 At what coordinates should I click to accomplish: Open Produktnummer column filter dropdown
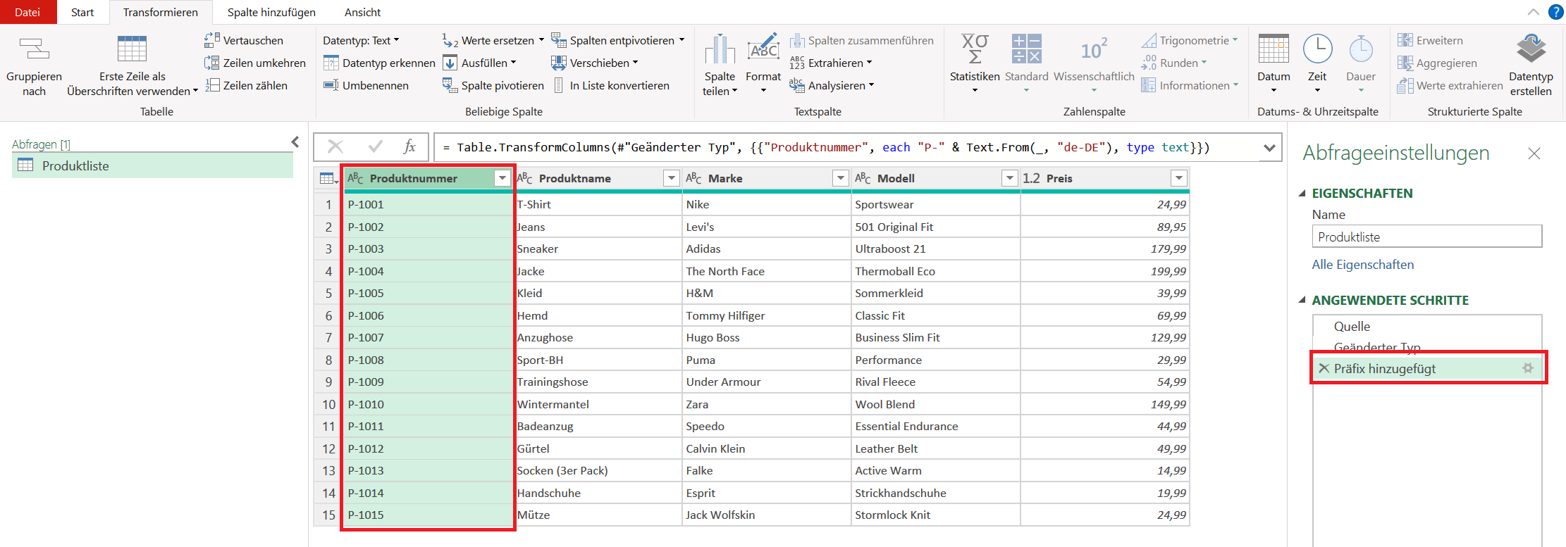pos(503,178)
